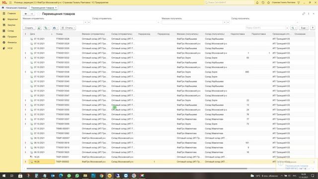Open Task View on taskbar
Viewport: 318px width, 179px height.
click(12, 176)
